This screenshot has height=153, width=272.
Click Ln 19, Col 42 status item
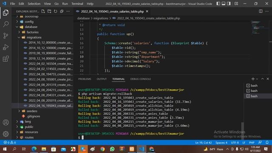(x=204, y=143)
